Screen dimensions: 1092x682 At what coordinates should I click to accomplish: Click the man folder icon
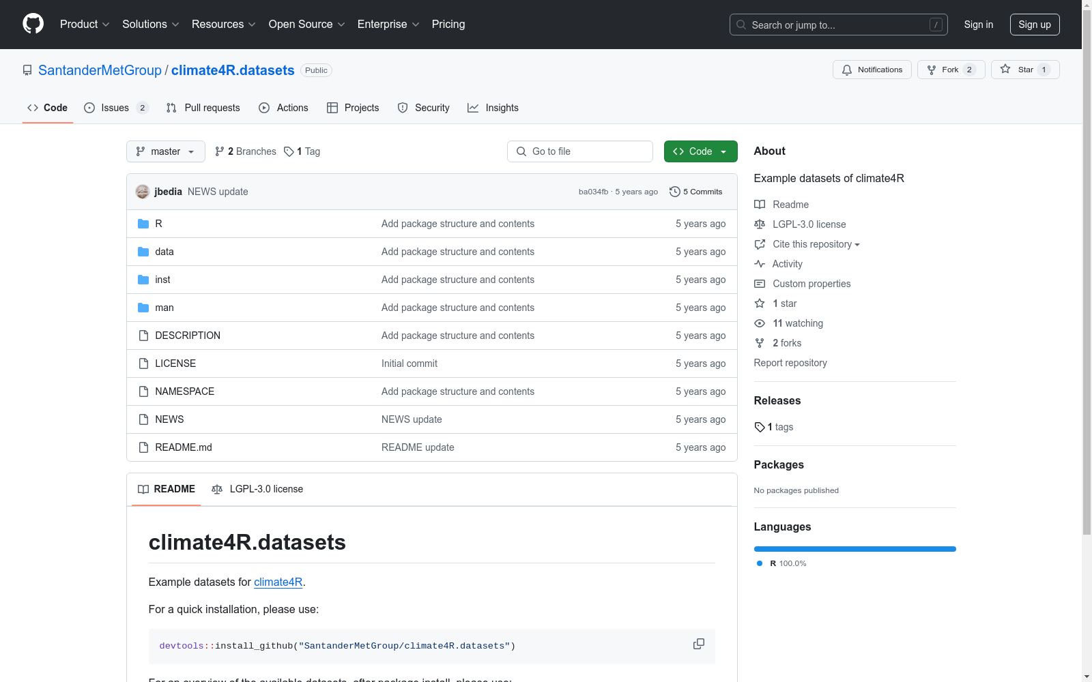click(143, 308)
